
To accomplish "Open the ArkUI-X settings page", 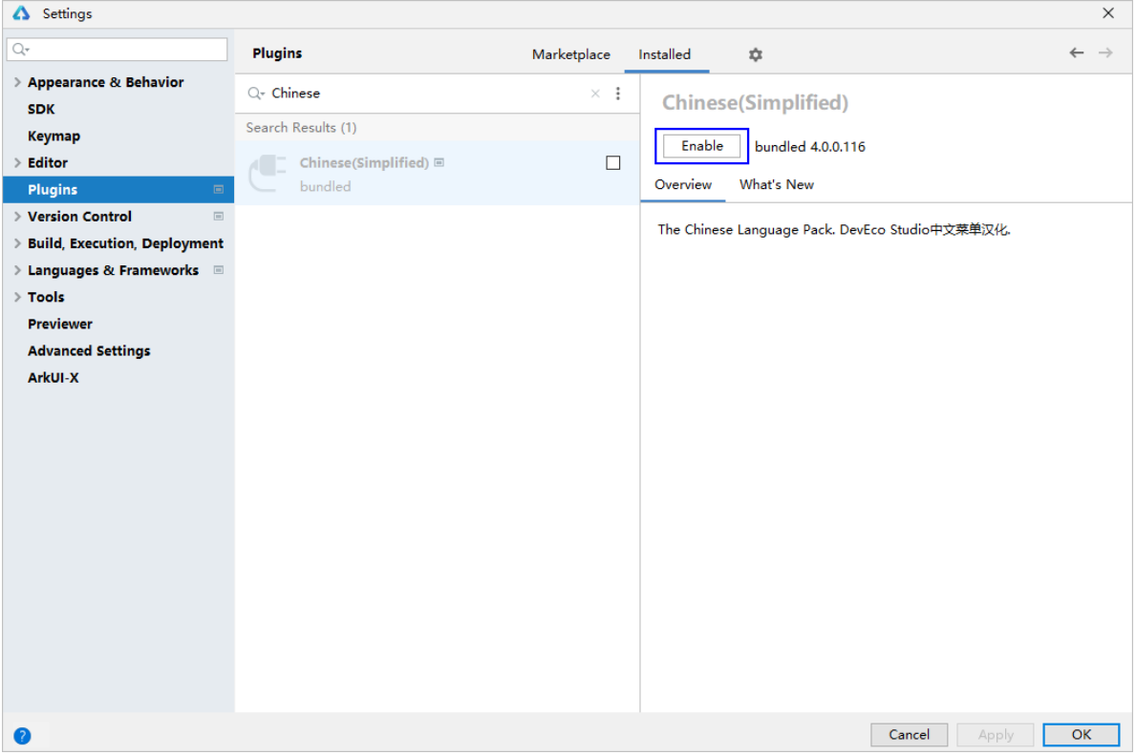I will (53, 378).
